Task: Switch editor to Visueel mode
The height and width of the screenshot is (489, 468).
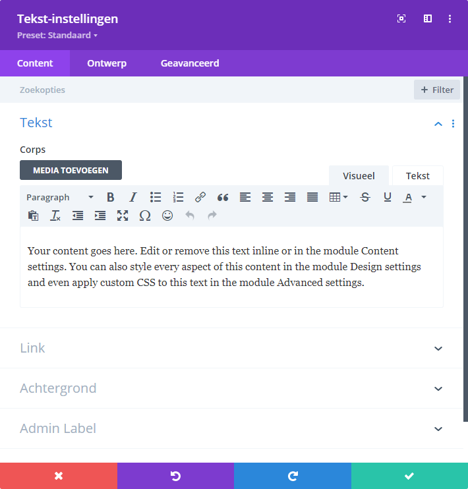Action: click(359, 176)
